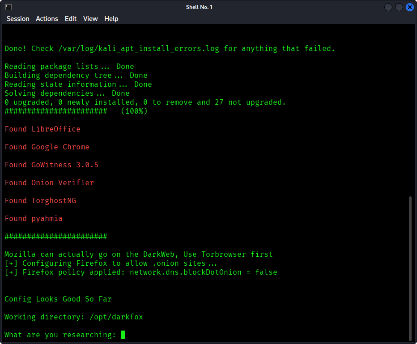The height and width of the screenshot is (344, 417).
Task: Click the 'Firefox policy applied' line
Action: (140, 272)
